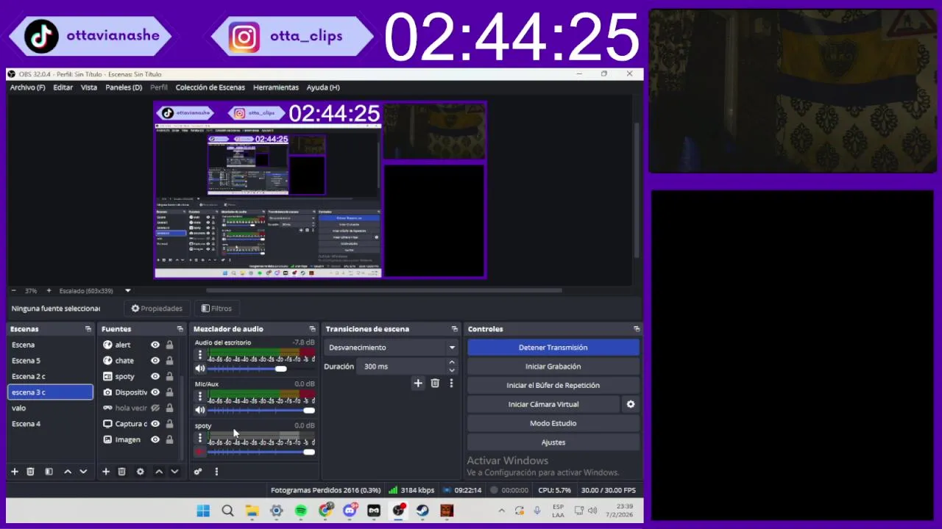Hide the spoty source

click(155, 376)
